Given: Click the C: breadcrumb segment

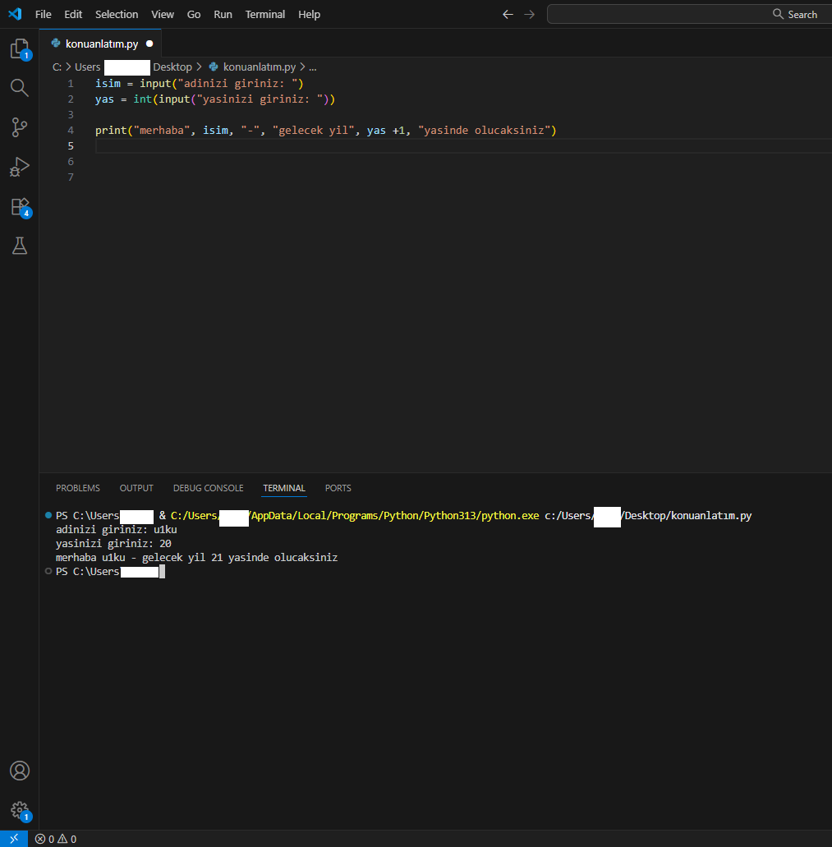Looking at the screenshot, I should point(57,67).
